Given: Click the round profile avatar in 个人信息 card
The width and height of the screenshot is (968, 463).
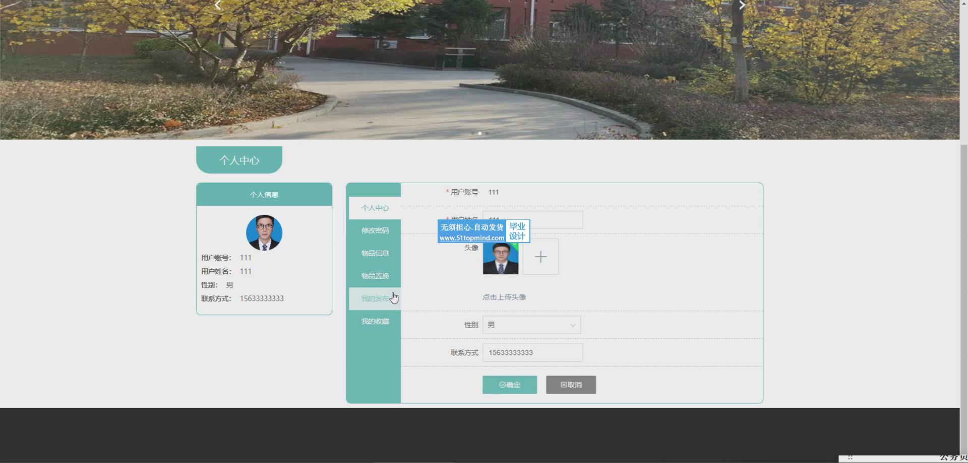Looking at the screenshot, I should 264,233.
